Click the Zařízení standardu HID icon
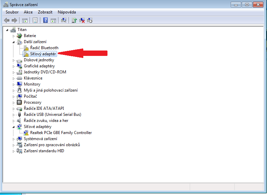This screenshot has height=195, width=267. click(x=19, y=151)
